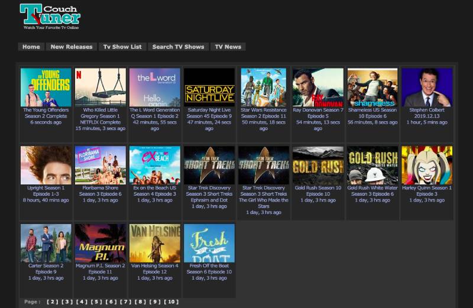Screen dimensions: 473x308
Task: Open Short Treks Ephraim and Dot thumbnail
Action: coord(209,165)
